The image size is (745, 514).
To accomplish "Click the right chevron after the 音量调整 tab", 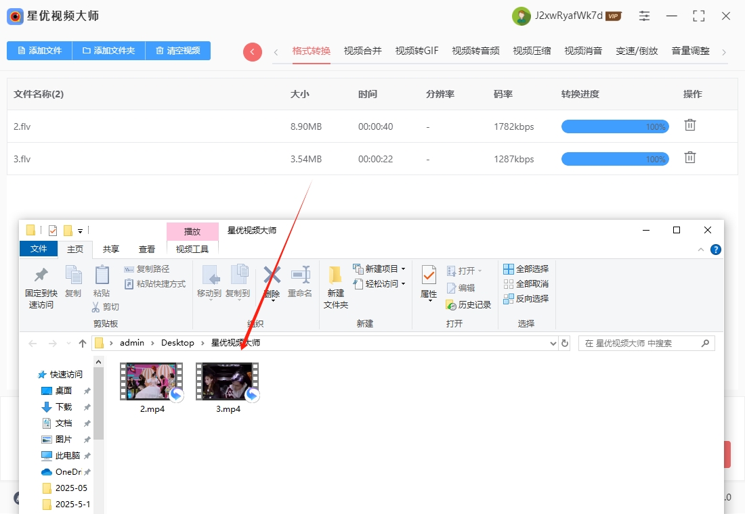I will 723,52.
